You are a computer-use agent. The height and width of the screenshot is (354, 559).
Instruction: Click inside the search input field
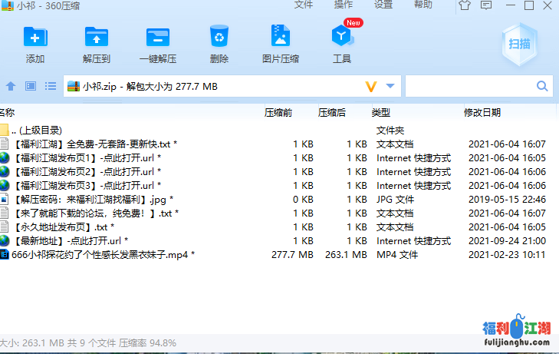(470, 86)
